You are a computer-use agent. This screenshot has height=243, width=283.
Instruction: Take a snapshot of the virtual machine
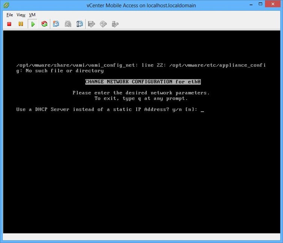click(x=56, y=24)
